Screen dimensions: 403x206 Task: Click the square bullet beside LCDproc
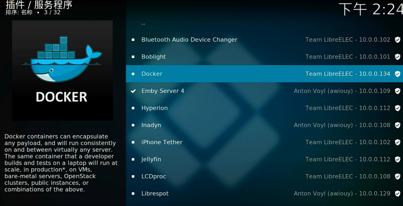point(133,177)
